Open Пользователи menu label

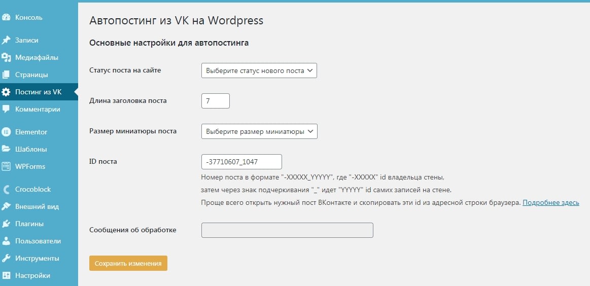[x=38, y=241]
